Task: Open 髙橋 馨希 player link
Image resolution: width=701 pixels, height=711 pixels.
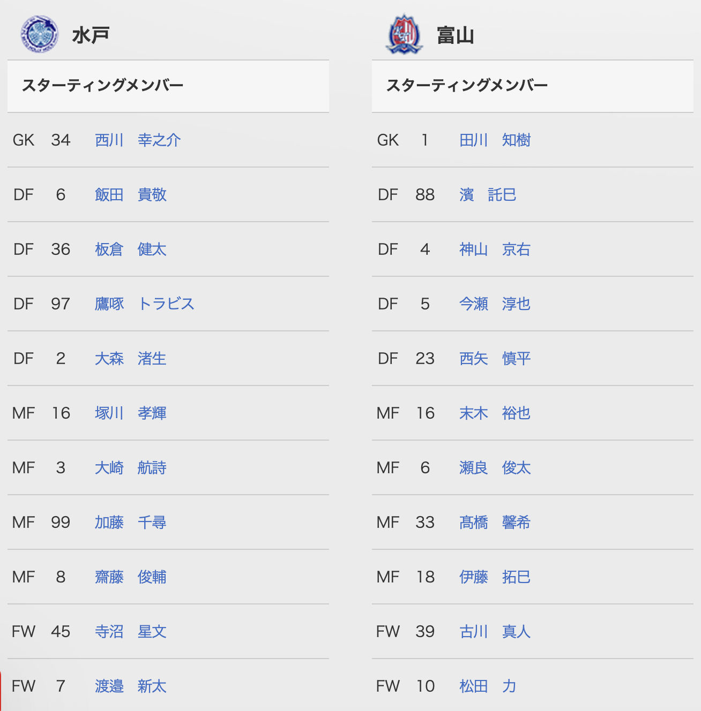Action: point(495,523)
